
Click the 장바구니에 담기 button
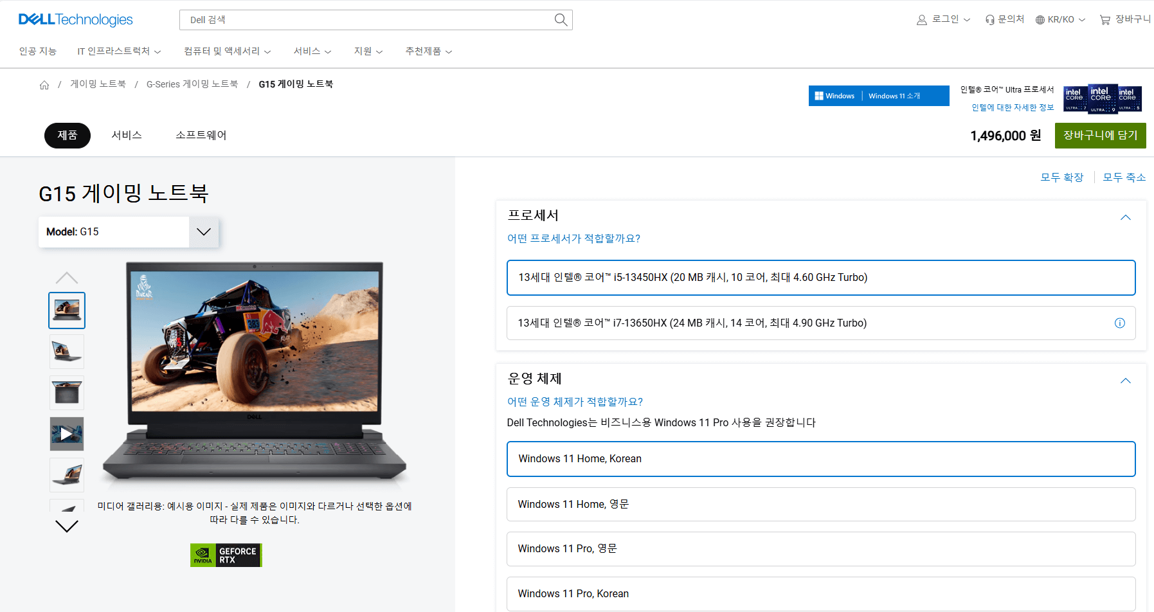point(1100,136)
